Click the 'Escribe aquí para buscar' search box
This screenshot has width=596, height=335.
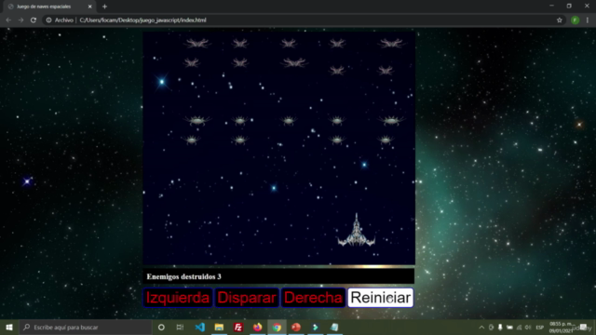click(85, 327)
